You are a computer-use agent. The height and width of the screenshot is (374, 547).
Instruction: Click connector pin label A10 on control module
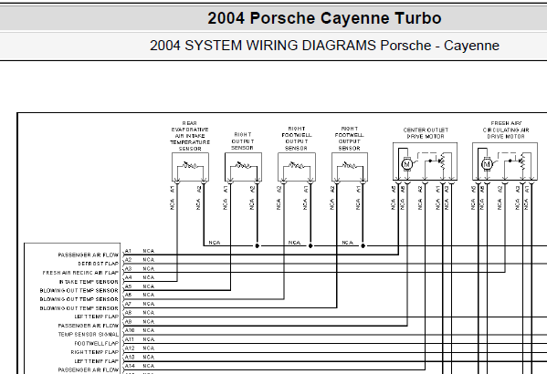[130, 330]
